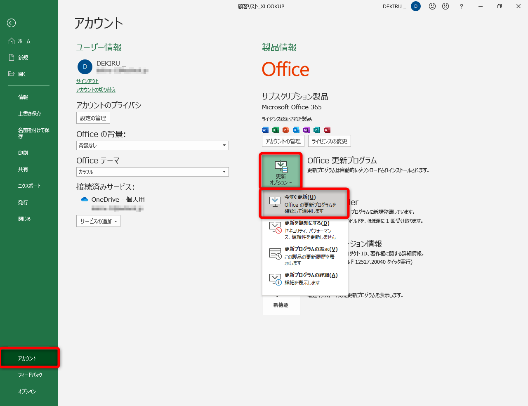
Task: Choose 更新を無効にする from the menu
Action: click(x=305, y=230)
